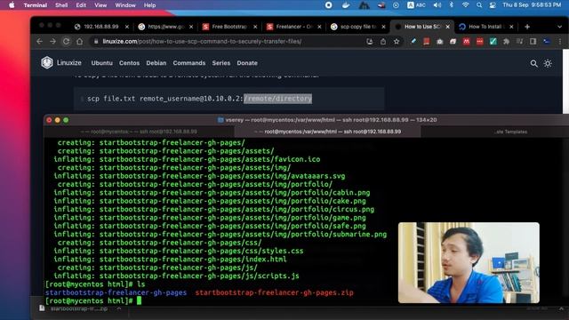
Task: Toggle the browser side panel
Action: click(533, 42)
